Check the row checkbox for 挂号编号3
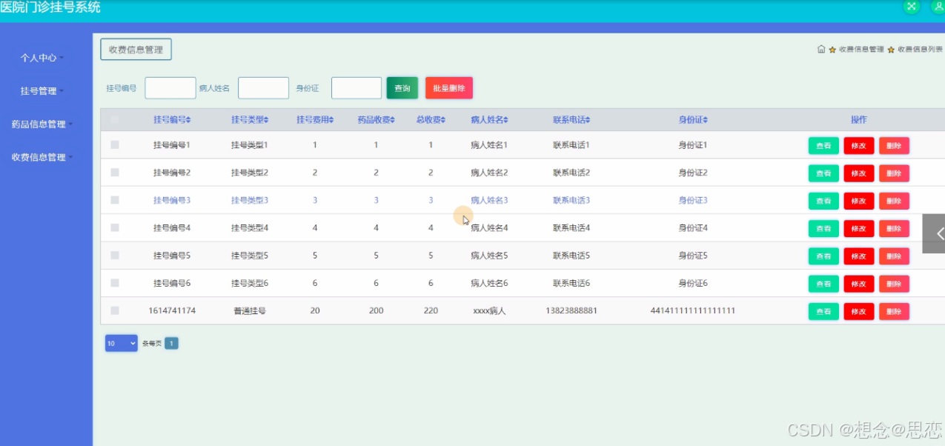 coord(115,200)
